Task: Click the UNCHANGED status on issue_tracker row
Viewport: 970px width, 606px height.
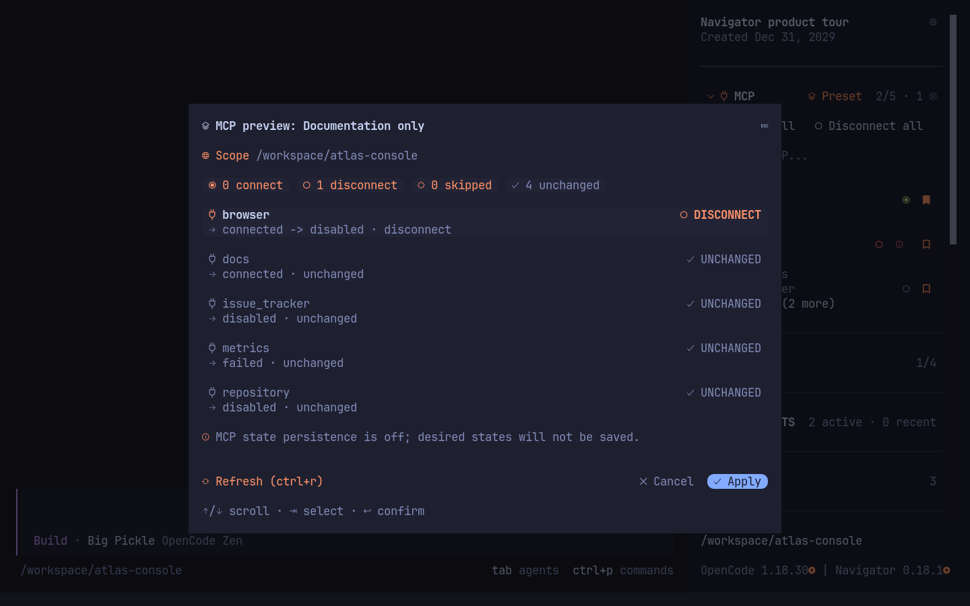Action: point(724,304)
